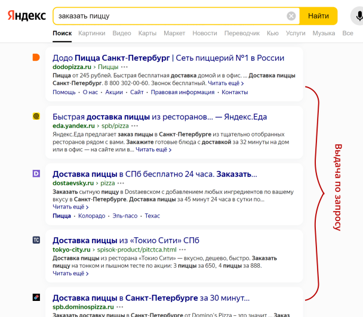Open three-dot menu next to spb.dominospizza.ru
The width and height of the screenshot is (363, 317).
[119, 307]
